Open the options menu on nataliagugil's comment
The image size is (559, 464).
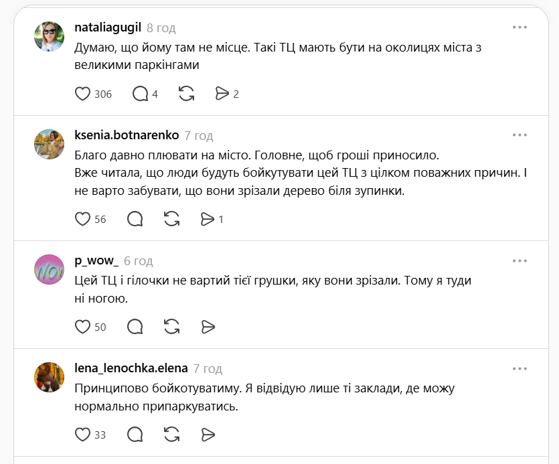point(520,28)
